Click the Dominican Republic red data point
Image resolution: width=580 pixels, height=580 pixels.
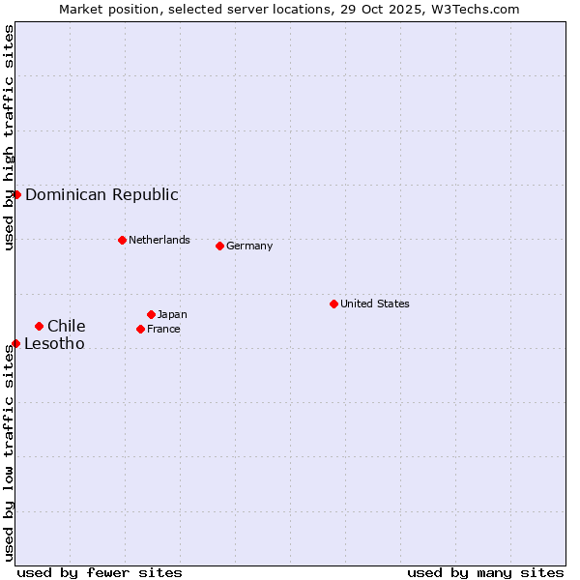point(16,194)
